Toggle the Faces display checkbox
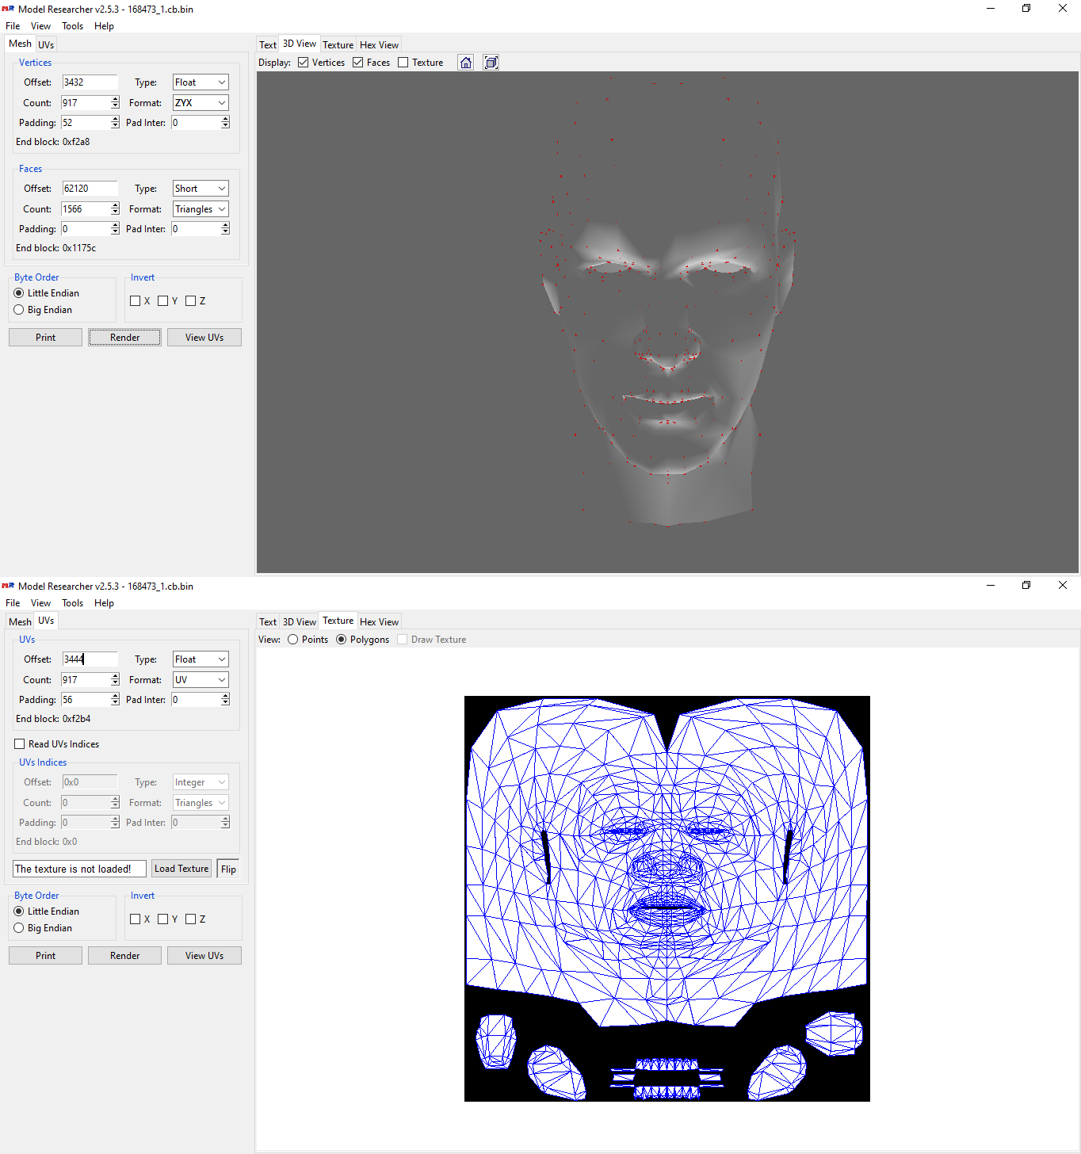 [357, 63]
